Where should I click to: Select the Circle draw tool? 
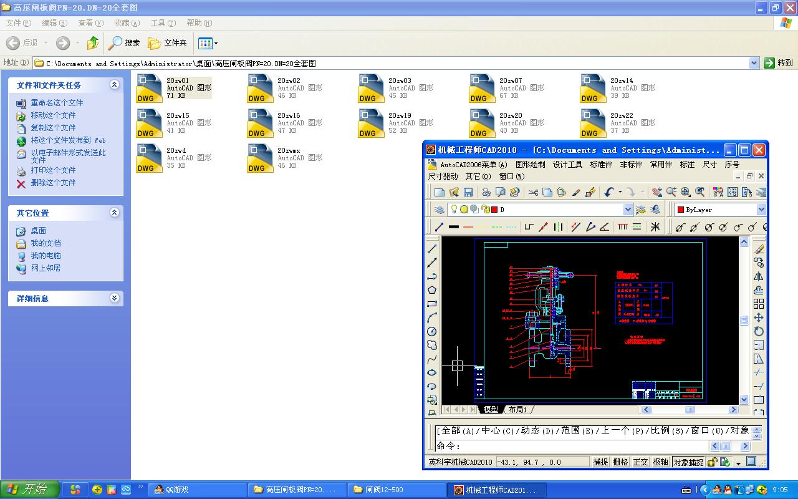[x=432, y=331]
